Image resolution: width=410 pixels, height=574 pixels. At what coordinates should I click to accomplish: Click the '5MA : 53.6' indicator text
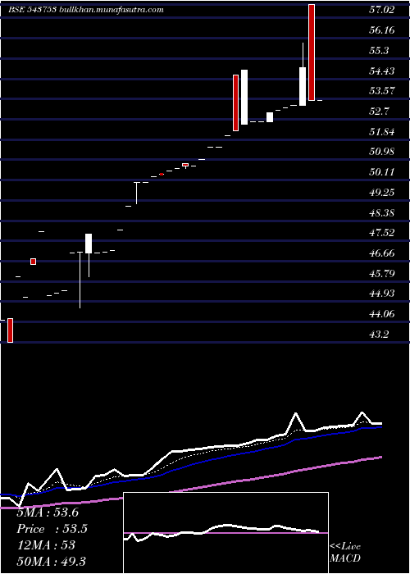[x=48, y=512]
